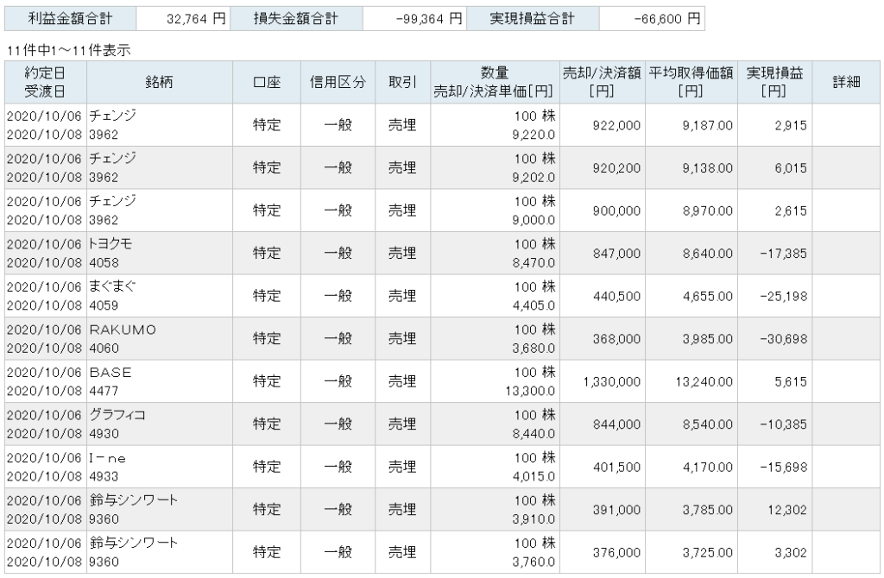Click the 11件中1～11件表示 text
This screenshot has width=884, height=578.
click(x=68, y=51)
